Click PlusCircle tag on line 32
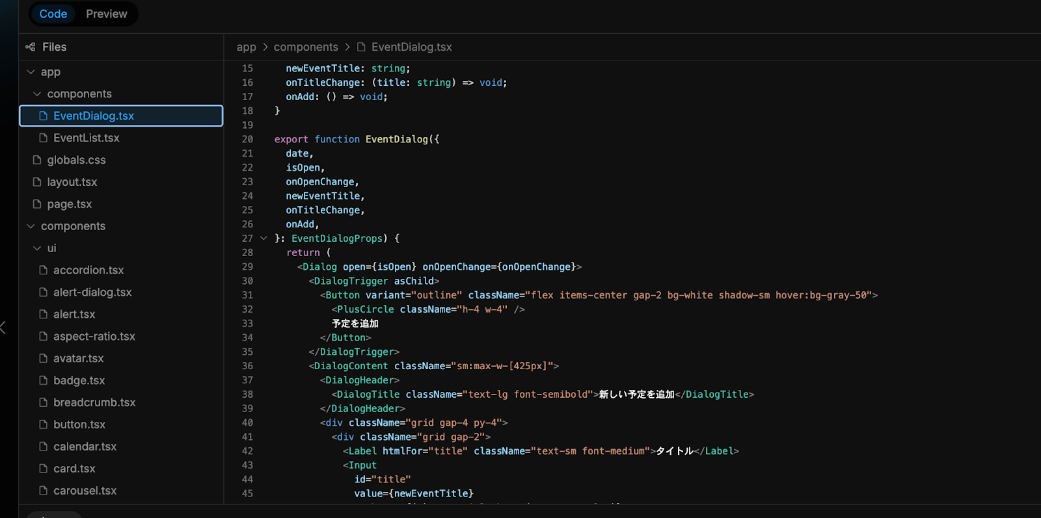1041x518 pixels. pos(366,309)
